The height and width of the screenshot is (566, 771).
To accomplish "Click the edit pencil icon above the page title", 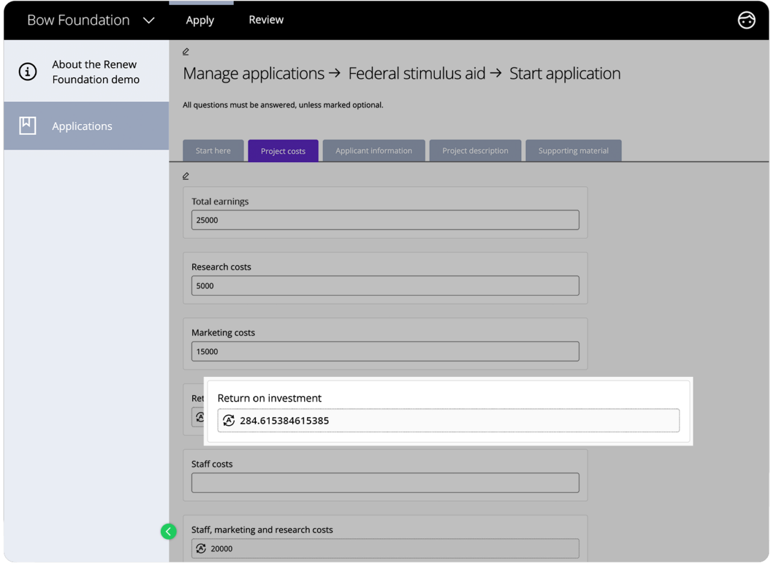I will (x=186, y=52).
